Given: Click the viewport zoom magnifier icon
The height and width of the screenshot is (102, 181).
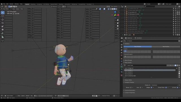Looking at the screenshot, I should [118, 20].
